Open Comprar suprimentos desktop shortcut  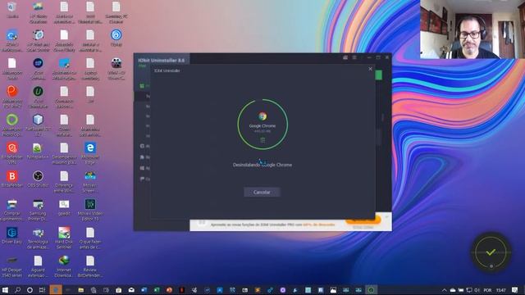coord(12,210)
